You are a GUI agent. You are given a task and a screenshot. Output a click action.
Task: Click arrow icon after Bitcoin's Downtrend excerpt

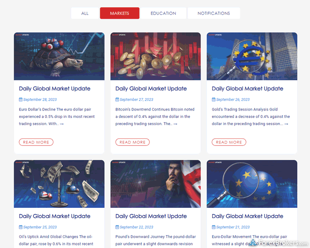(175, 124)
